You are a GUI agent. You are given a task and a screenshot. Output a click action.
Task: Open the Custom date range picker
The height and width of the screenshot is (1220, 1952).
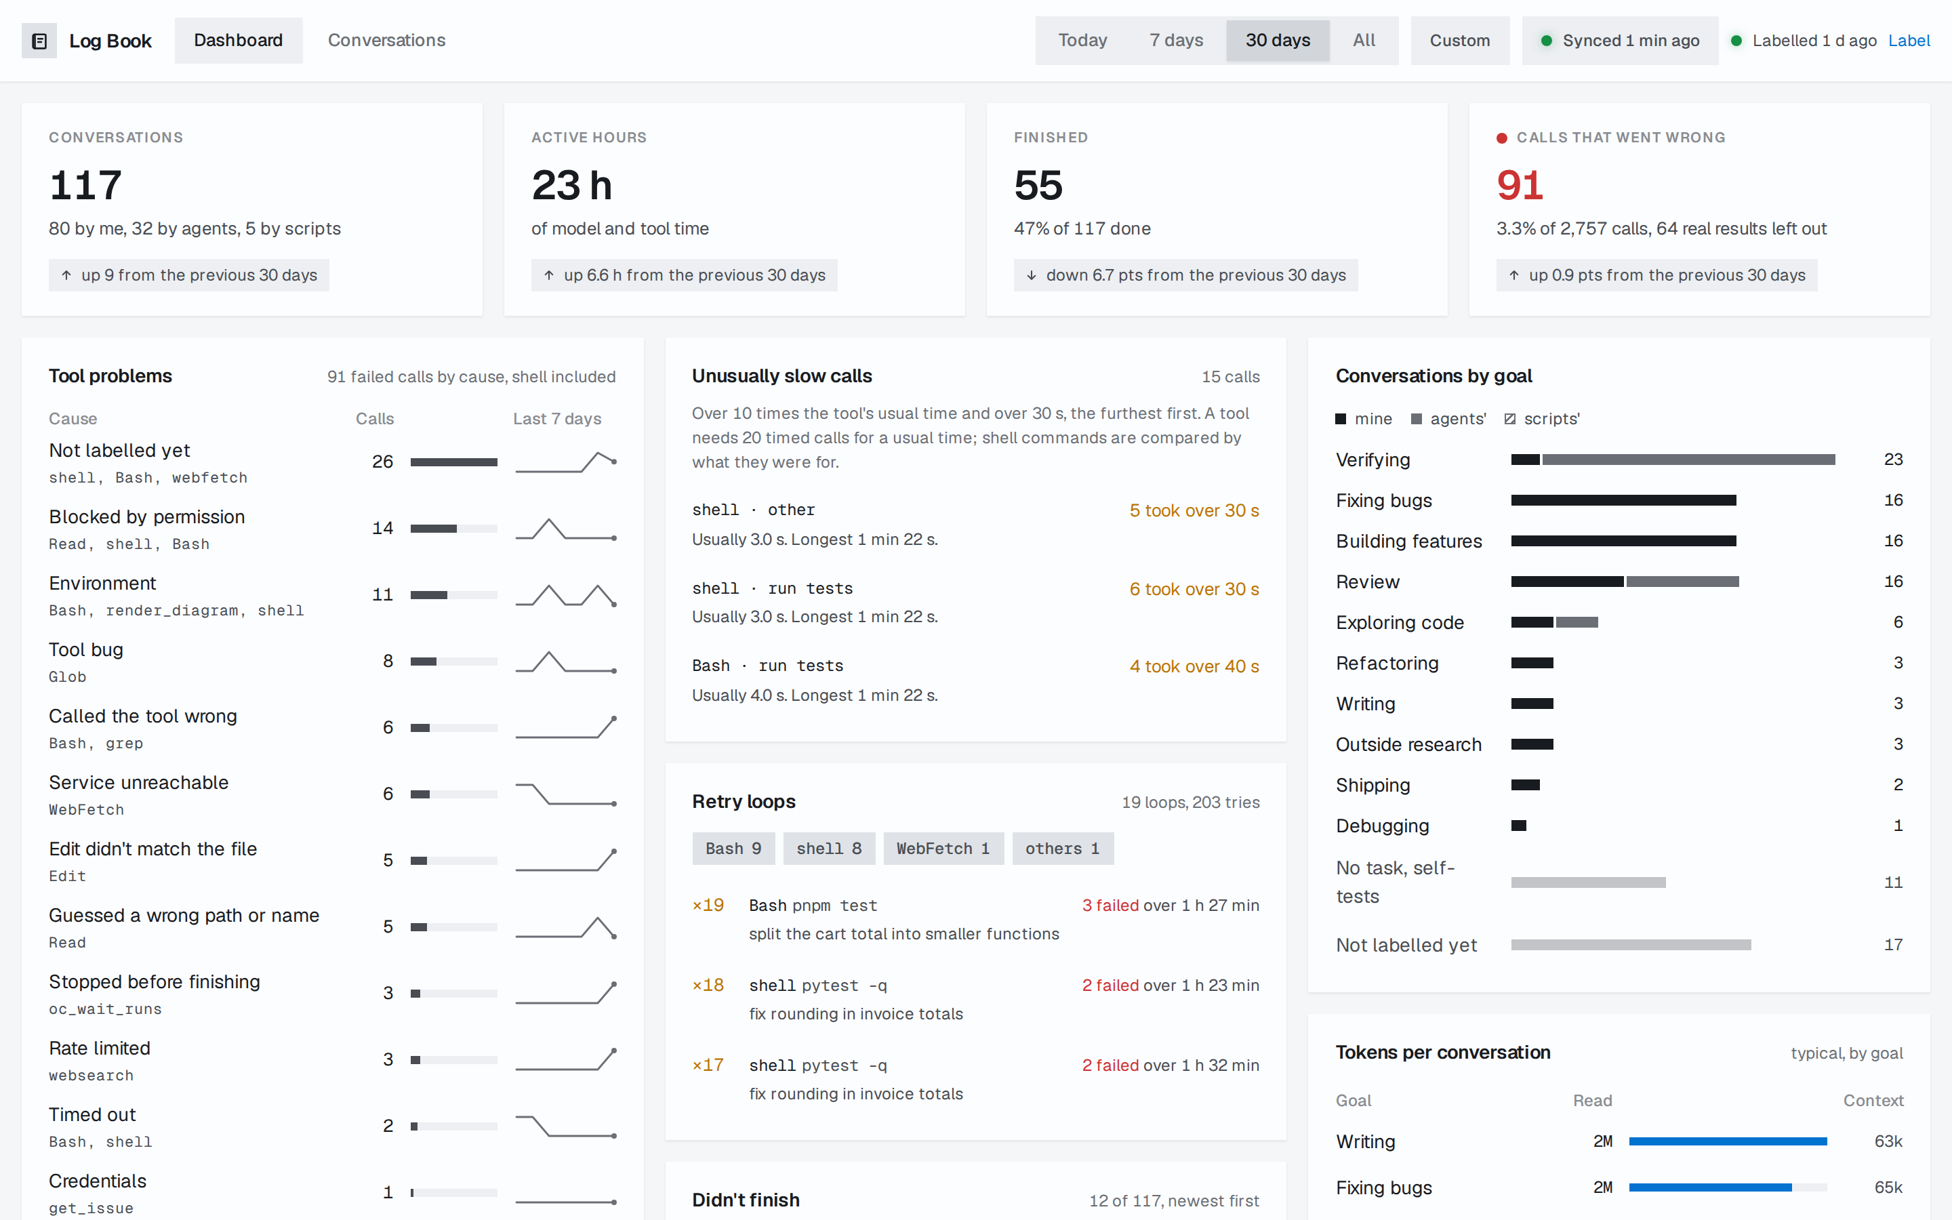(x=1460, y=41)
